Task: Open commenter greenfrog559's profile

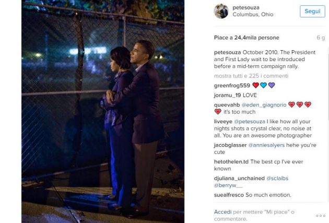Action: (x=232, y=85)
